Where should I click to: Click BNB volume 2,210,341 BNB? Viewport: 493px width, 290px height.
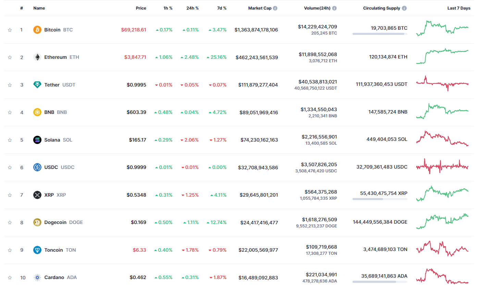pyautogui.click(x=323, y=116)
